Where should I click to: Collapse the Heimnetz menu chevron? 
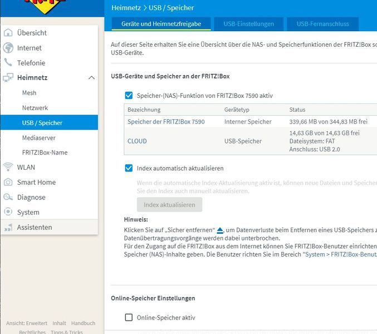tap(91, 77)
